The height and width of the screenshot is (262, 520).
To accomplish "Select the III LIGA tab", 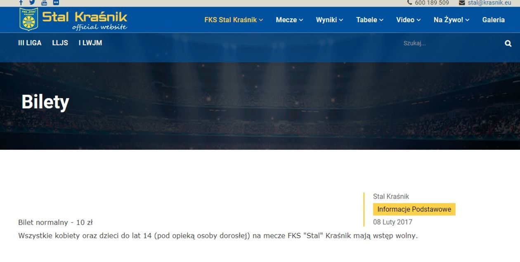I will pos(30,43).
